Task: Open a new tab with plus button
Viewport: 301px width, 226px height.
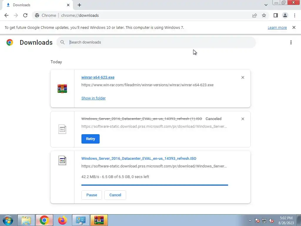Action: [79, 5]
